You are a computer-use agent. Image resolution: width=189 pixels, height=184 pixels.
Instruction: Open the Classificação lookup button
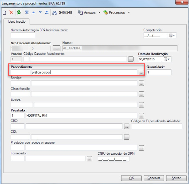coord(141,94)
